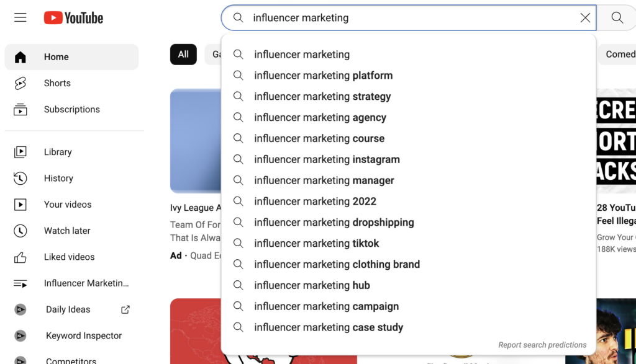Click the YouTube logo
Viewport: 636px width, 364px height.
(x=73, y=18)
